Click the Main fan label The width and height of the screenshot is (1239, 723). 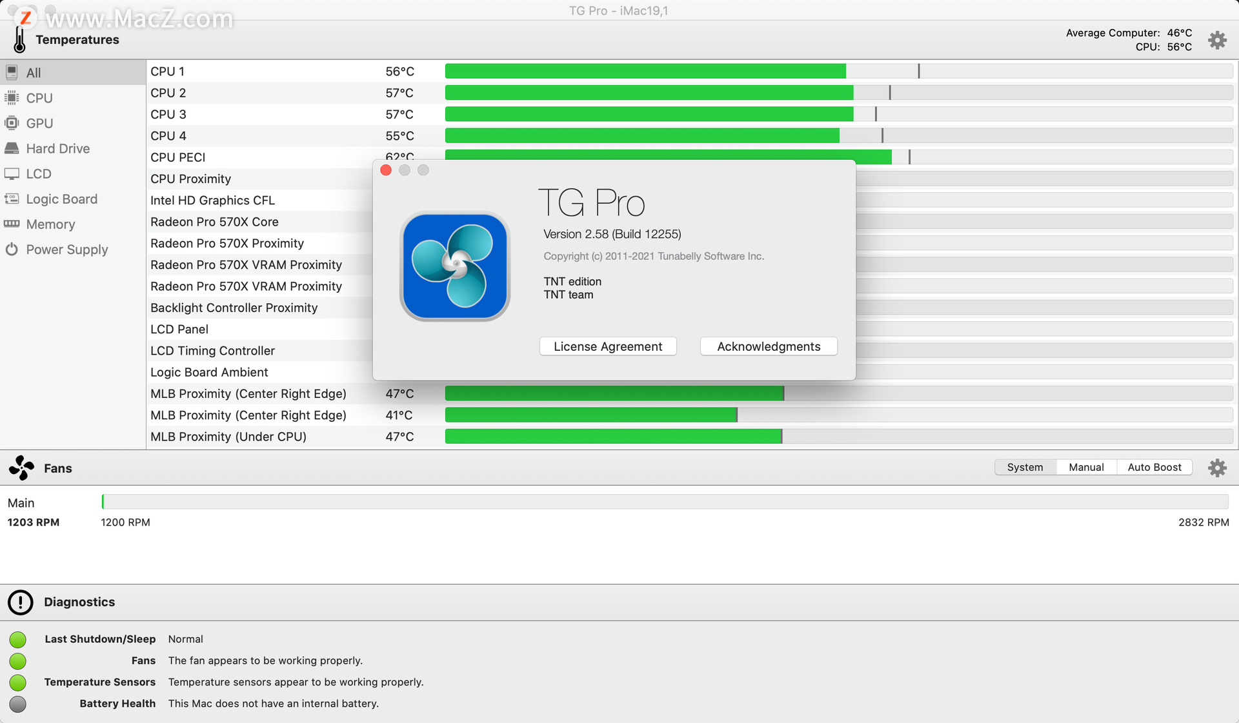[x=21, y=503]
